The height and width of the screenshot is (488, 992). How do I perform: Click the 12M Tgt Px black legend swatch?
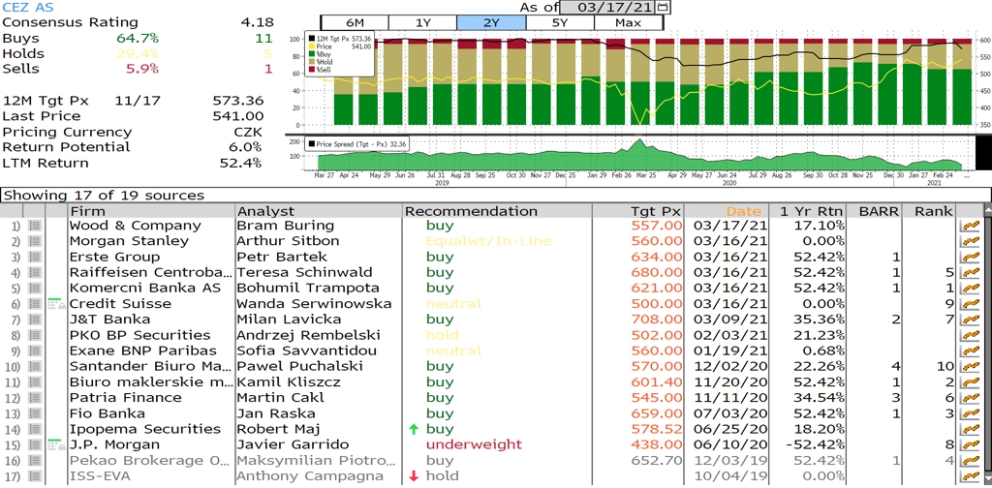(x=311, y=39)
